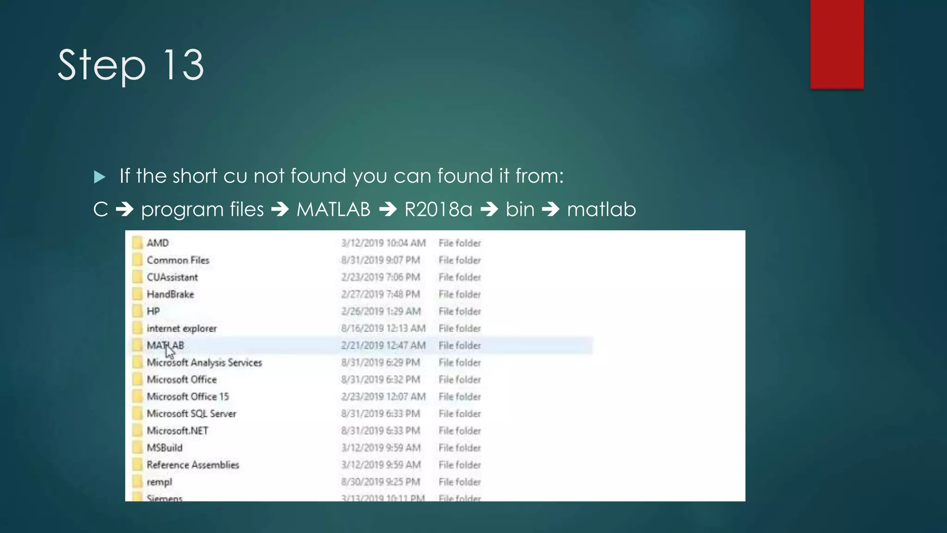Image resolution: width=947 pixels, height=533 pixels.
Task: Click the MSBuild folder icon
Action: (x=137, y=448)
